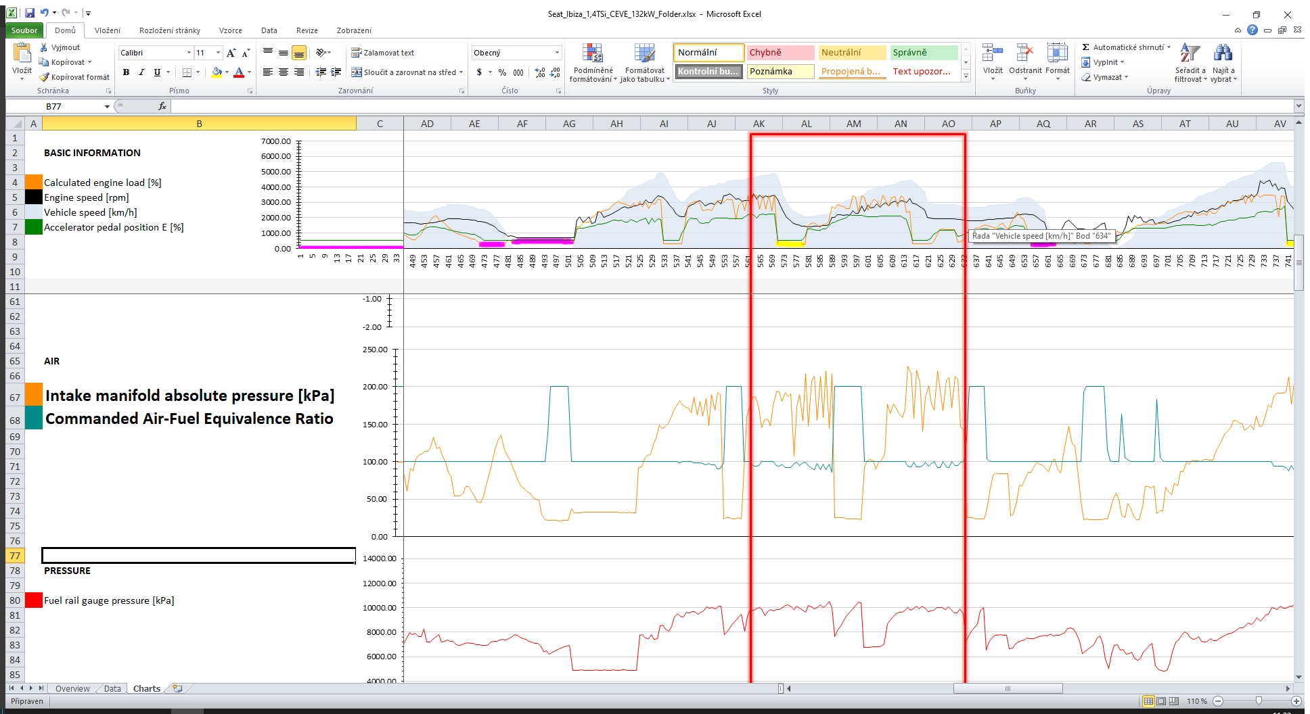This screenshot has height=714, width=1310.
Task: Click the Save icon in quick access toolbar
Action: click(x=29, y=13)
